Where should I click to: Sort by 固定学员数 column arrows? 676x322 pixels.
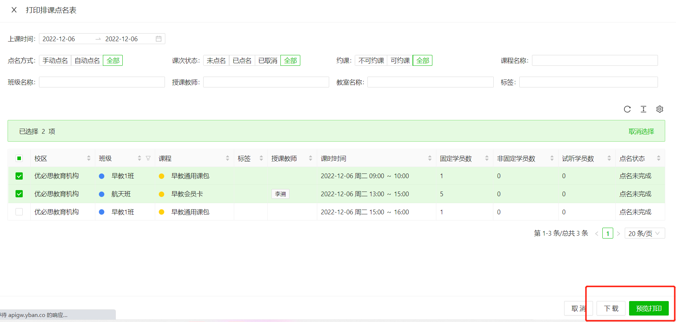coord(487,158)
